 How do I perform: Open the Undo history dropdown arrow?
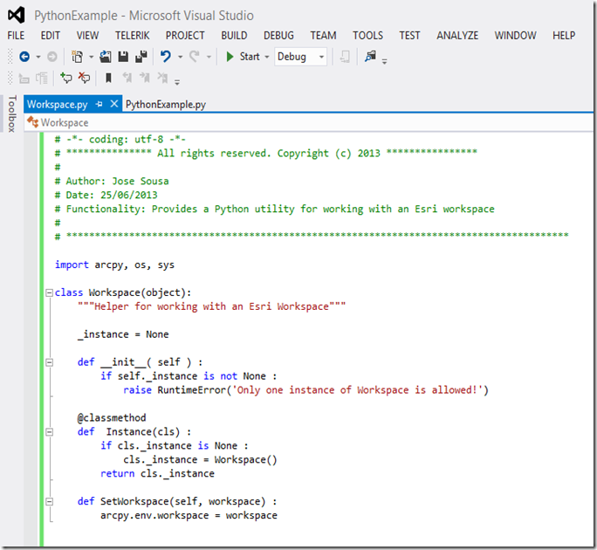pos(180,57)
